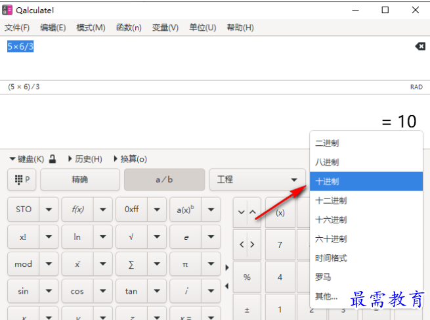Move cursor left with the left chevron
The height and width of the screenshot is (320, 430).
(242, 244)
